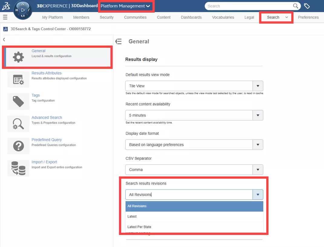This screenshot has height=247, width=324.
Task: Click the tag icon beside the search bar
Action: [307, 6]
